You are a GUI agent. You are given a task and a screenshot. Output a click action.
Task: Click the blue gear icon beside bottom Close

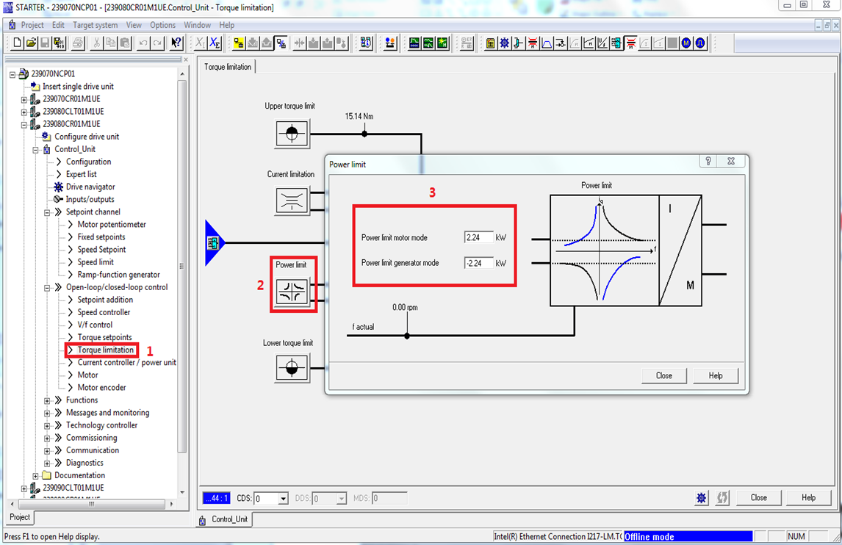pyautogui.click(x=702, y=498)
